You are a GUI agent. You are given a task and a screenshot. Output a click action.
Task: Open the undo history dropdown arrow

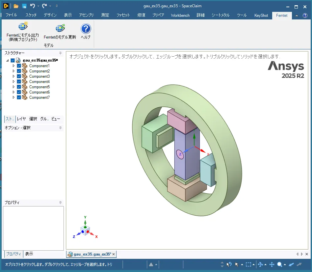coord(38,6)
